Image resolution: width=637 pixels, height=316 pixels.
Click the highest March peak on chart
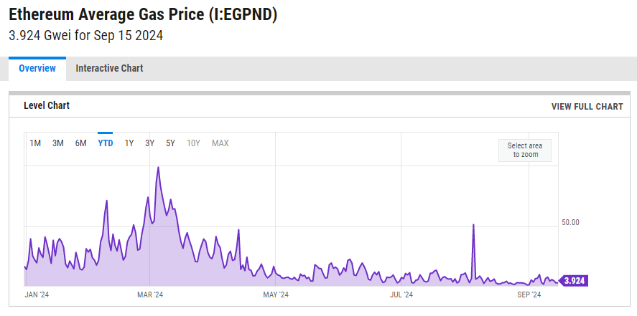[x=158, y=168]
